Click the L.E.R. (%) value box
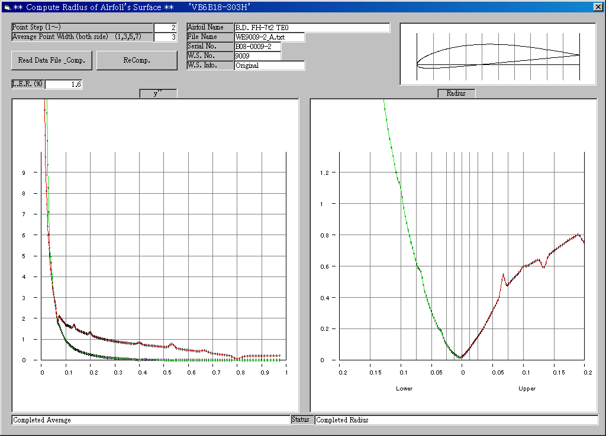Screen dimensions: 606x436 pos(63,84)
